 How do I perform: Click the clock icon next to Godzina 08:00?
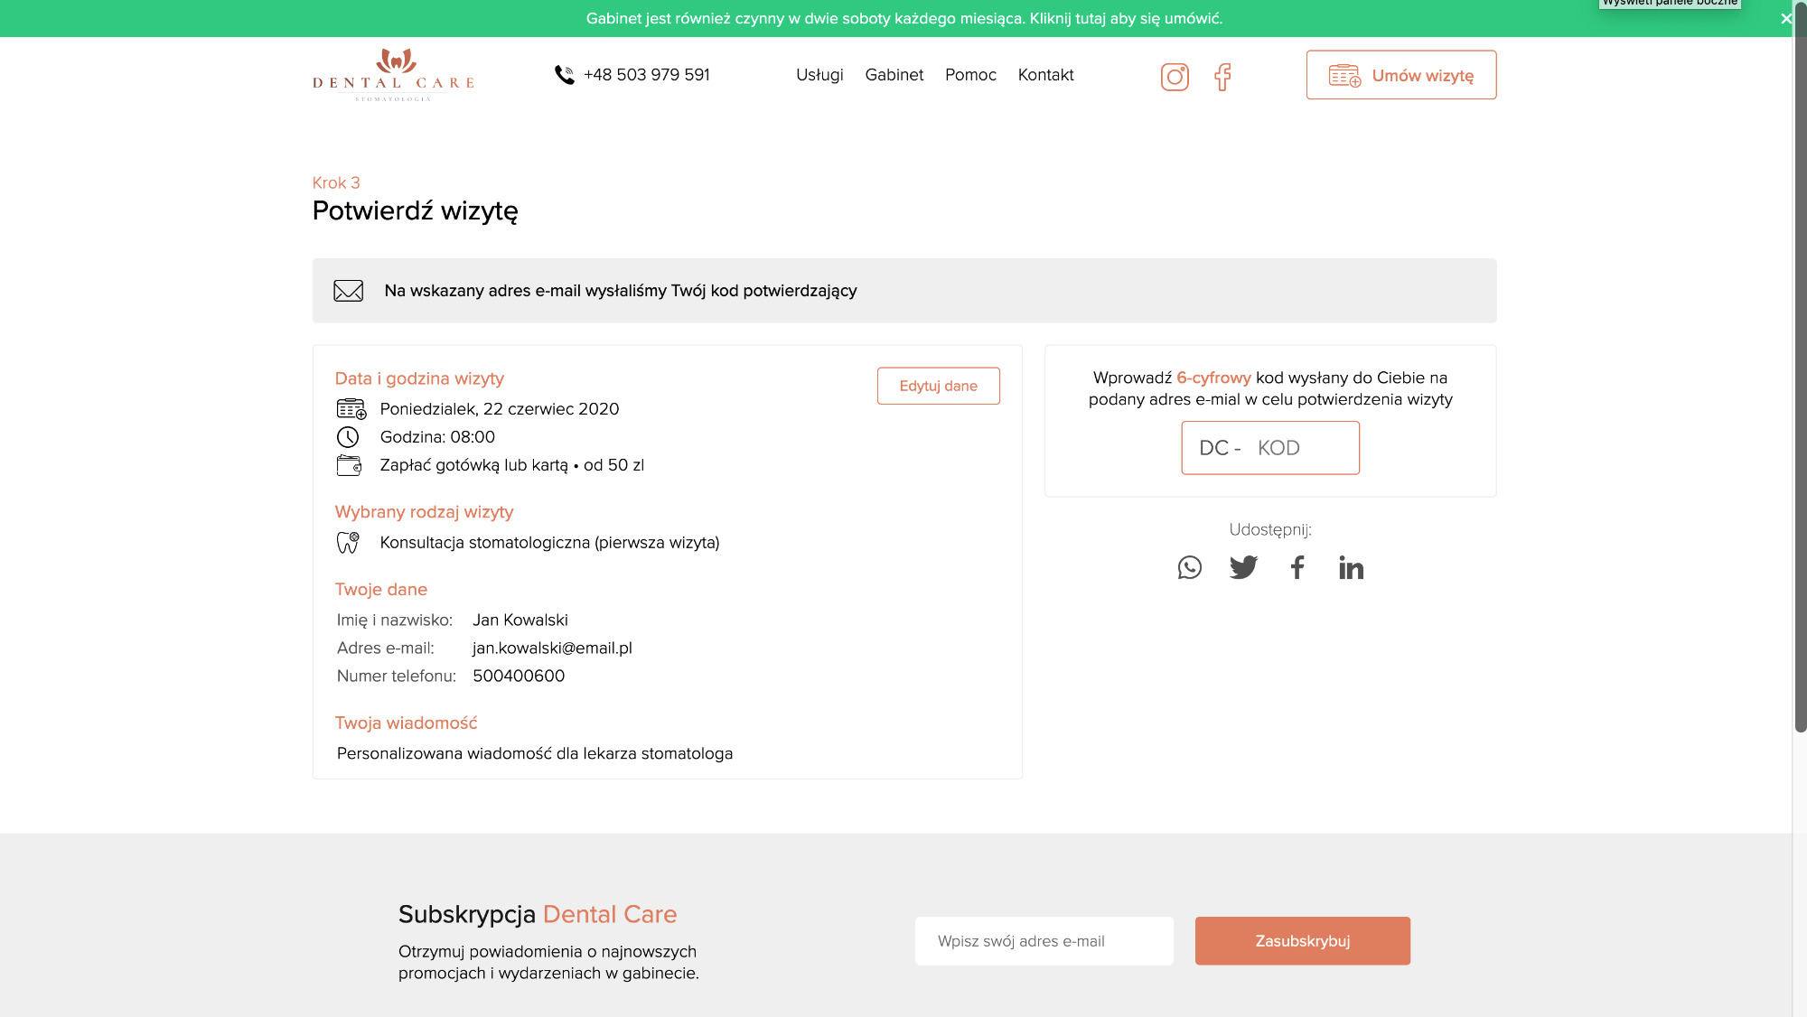pos(349,437)
